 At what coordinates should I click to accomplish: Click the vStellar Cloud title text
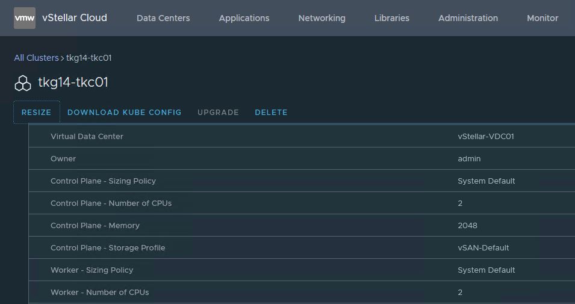[75, 18]
